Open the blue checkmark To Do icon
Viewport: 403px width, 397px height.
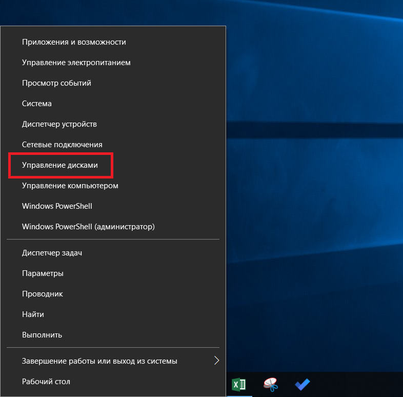tap(303, 385)
